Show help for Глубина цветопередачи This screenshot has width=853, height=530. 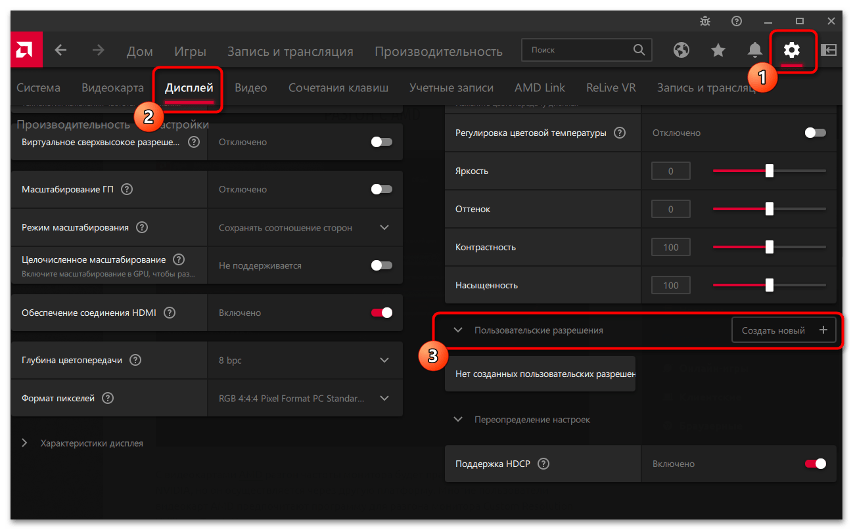(135, 360)
